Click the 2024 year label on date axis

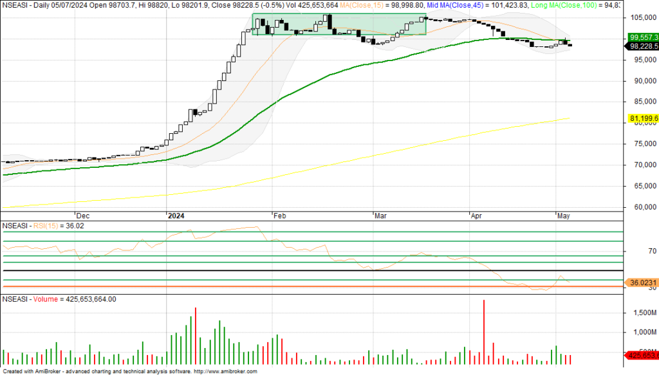click(176, 216)
